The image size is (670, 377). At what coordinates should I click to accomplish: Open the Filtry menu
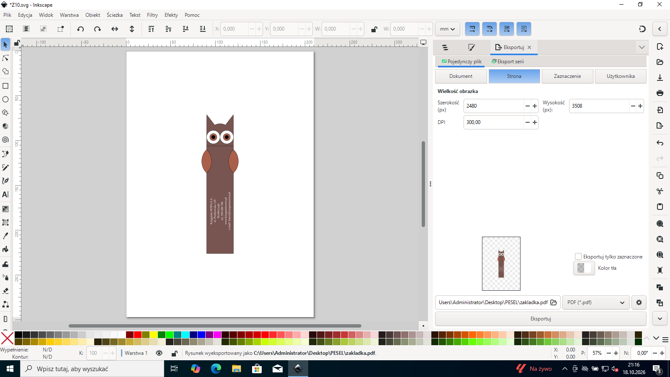coord(152,15)
